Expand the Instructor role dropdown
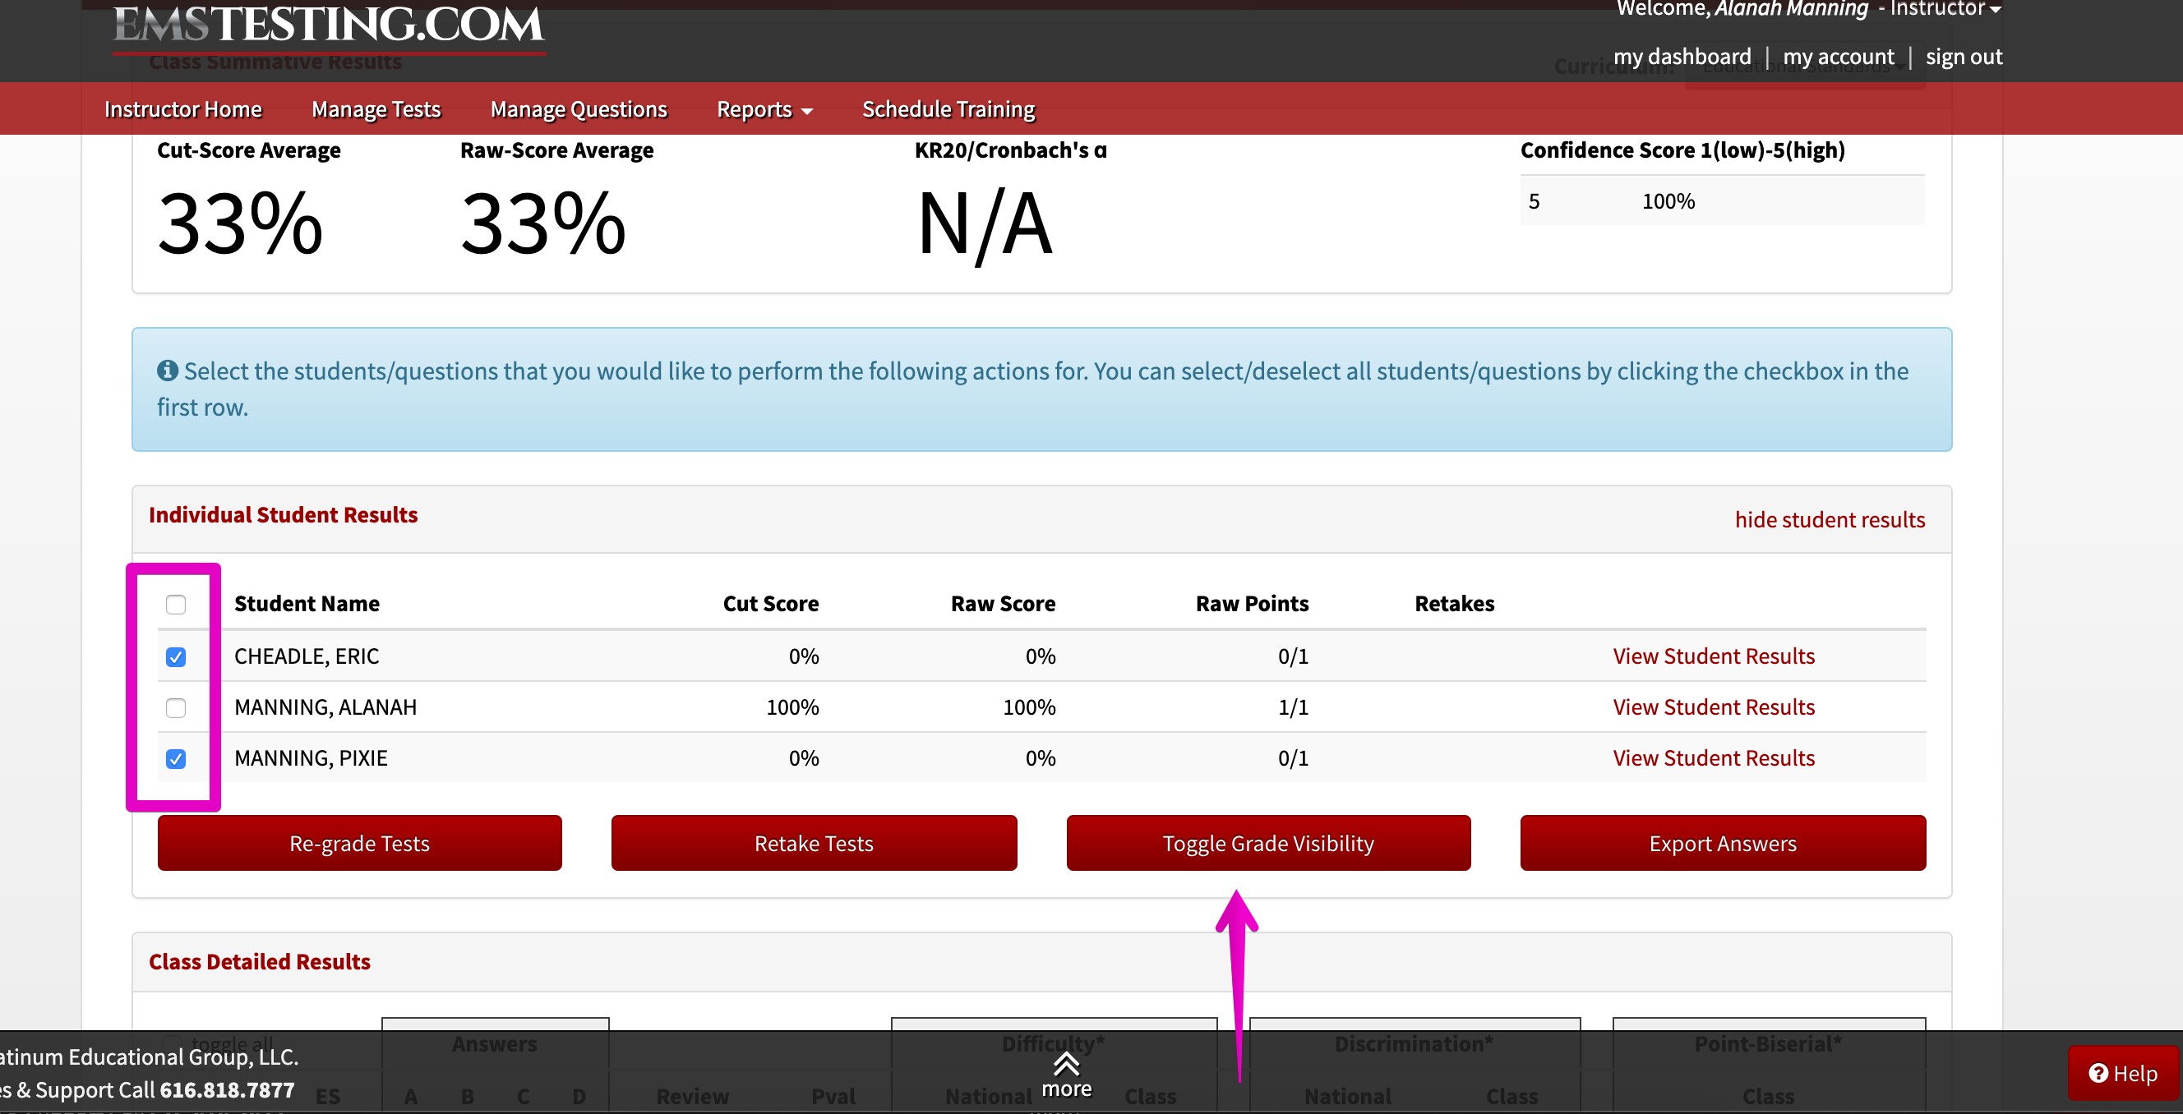The height and width of the screenshot is (1114, 2183). coord(1945,9)
